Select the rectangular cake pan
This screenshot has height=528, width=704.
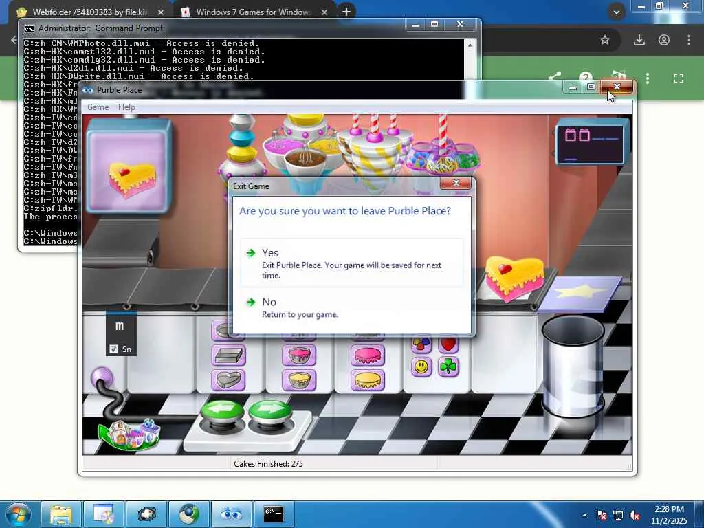(x=228, y=355)
